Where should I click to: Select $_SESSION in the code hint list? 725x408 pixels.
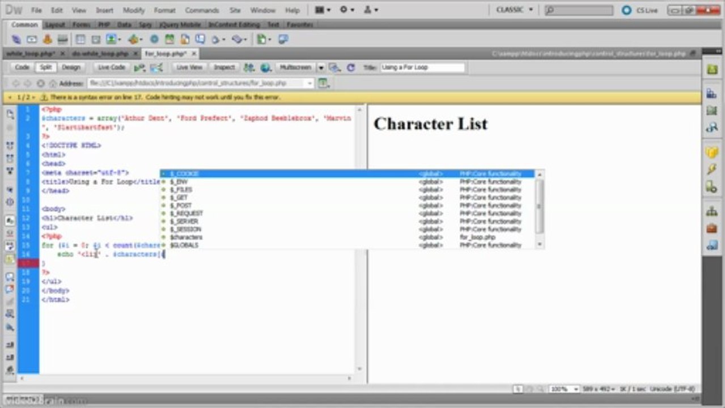[347, 229]
